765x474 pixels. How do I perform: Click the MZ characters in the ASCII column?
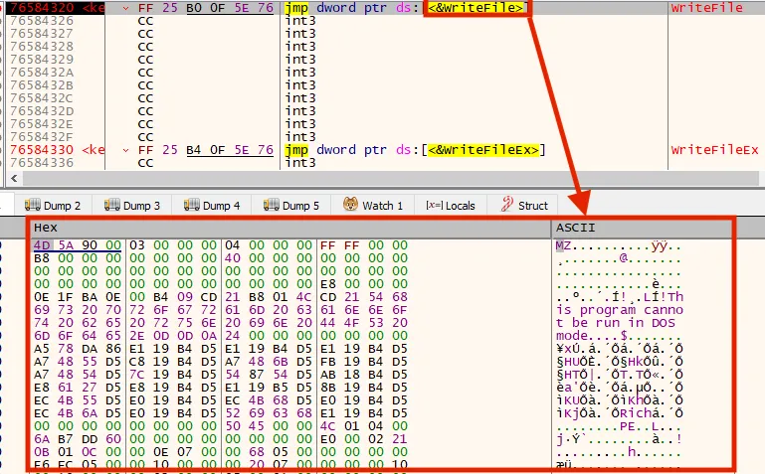pos(563,245)
